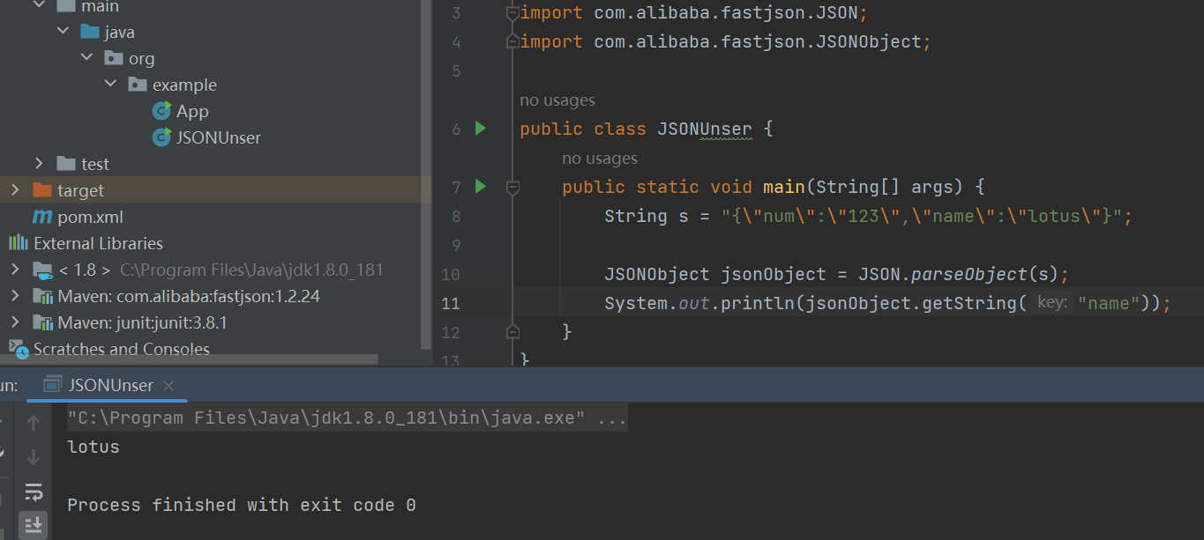This screenshot has height=540, width=1204.
Task: Expand the test folder
Action: (x=39, y=164)
